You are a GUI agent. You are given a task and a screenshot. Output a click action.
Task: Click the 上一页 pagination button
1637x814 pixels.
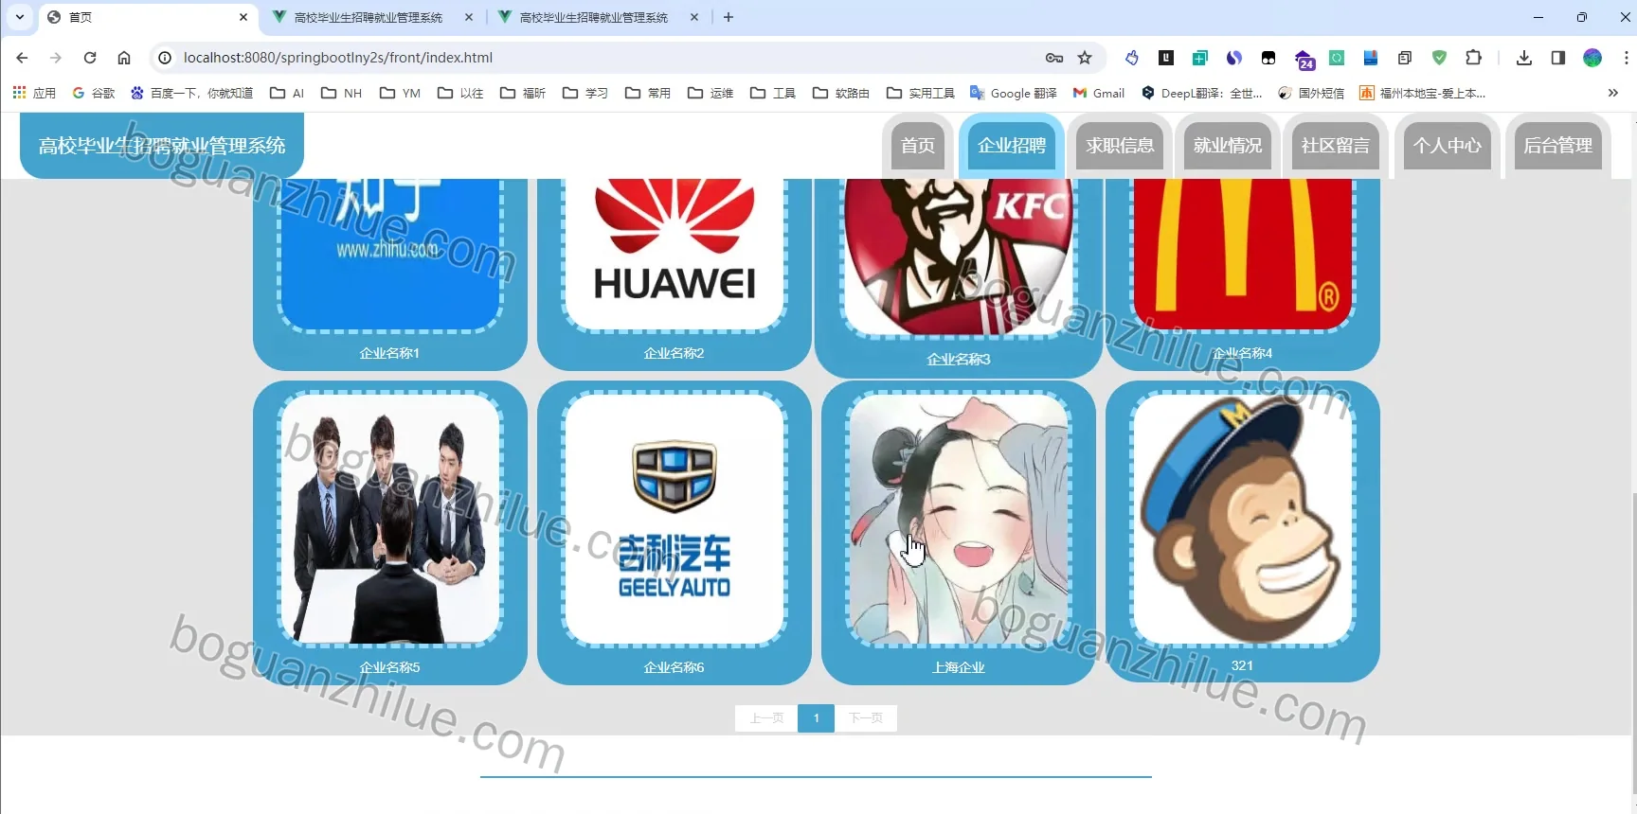pos(766,718)
